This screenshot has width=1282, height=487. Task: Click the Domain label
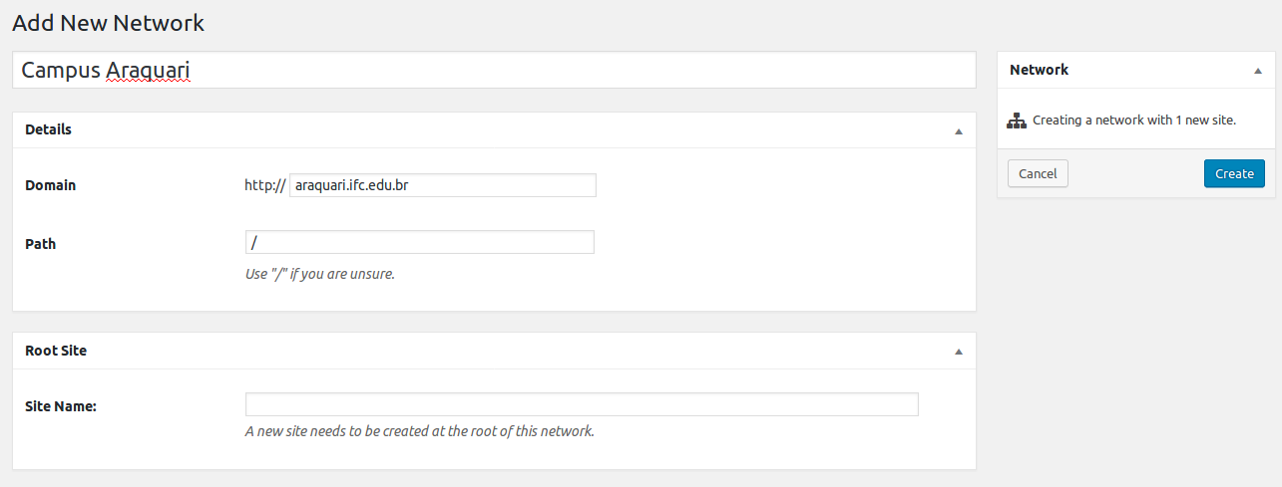tap(50, 185)
